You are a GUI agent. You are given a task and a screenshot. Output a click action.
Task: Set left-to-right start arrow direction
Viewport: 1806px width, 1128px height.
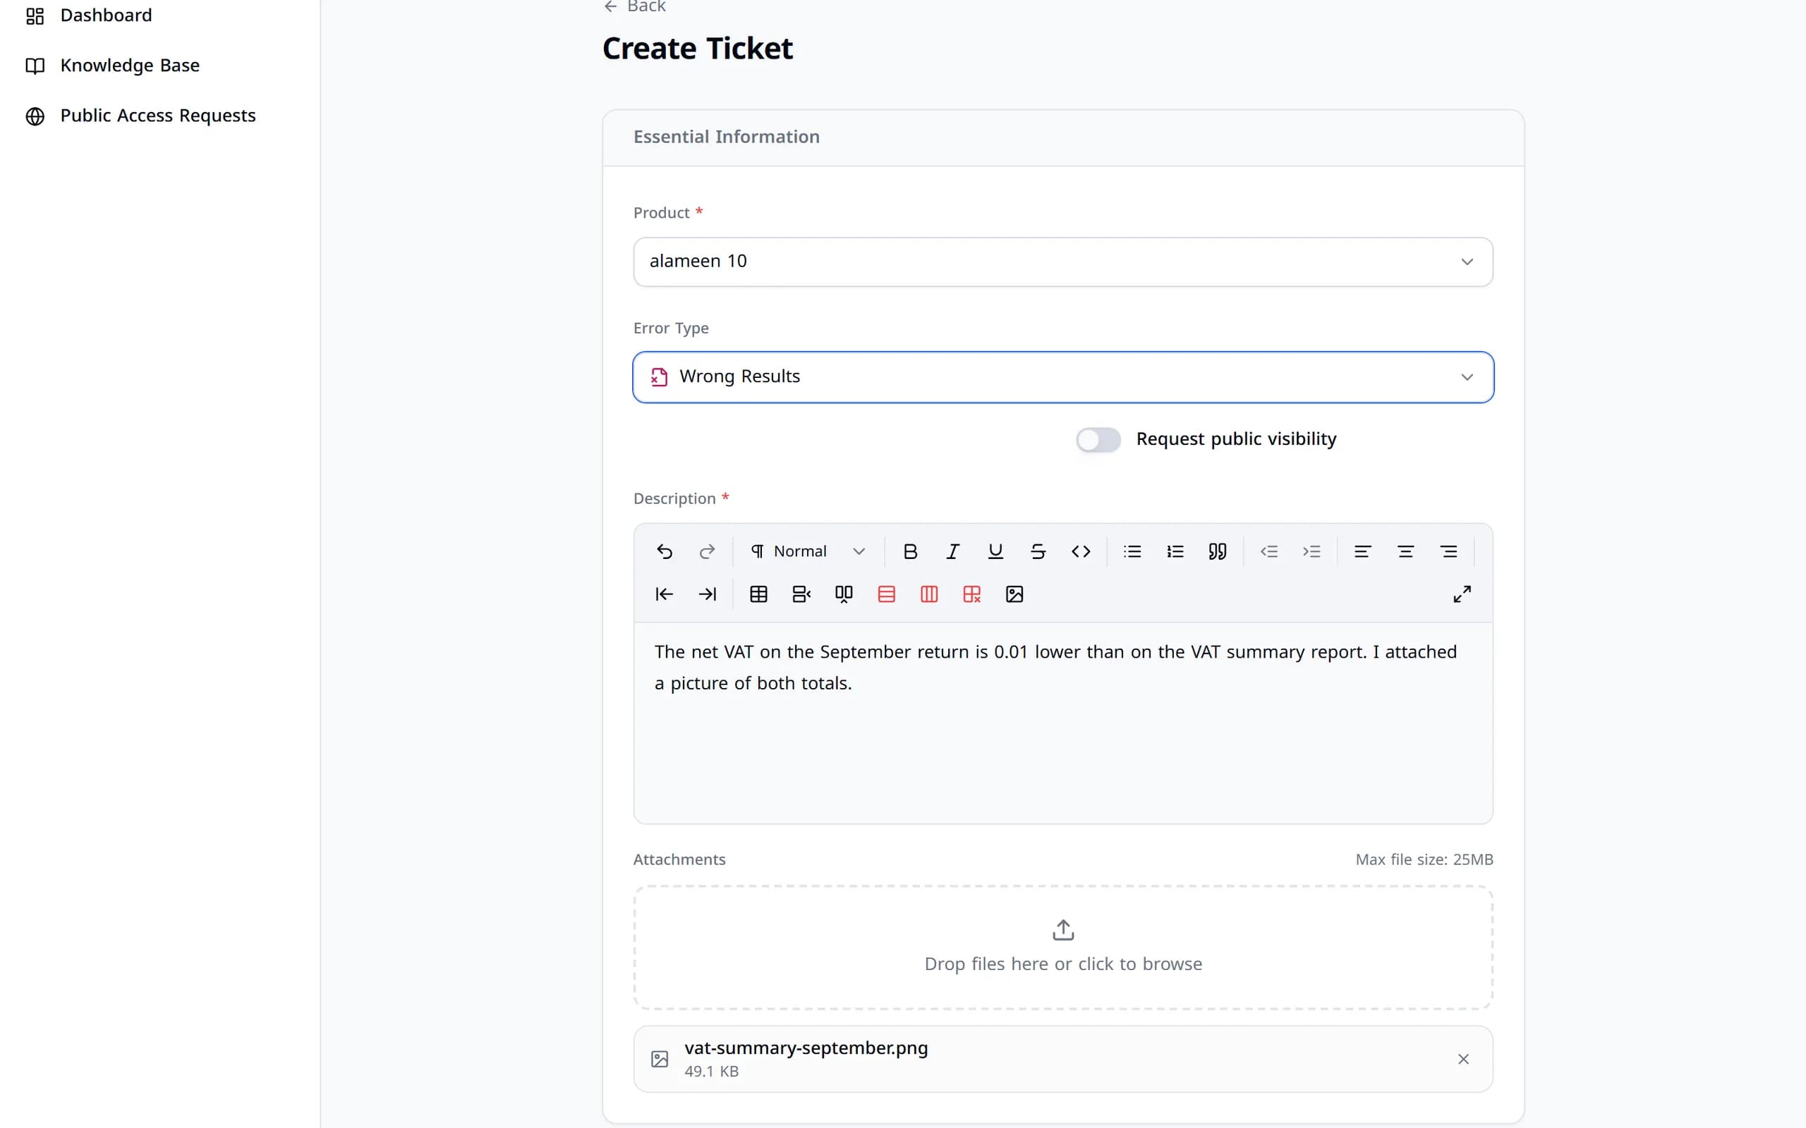(x=664, y=594)
